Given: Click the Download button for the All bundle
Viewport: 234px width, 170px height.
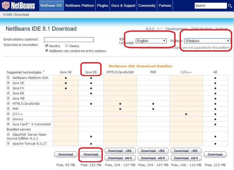Looking at the screenshot, I should click(x=215, y=155).
